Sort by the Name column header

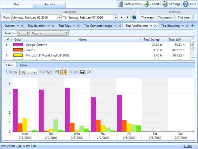[x=82, y=40]
